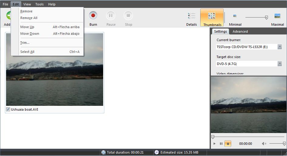The height and width of the screenshot is (156, 287).
Task: Switch to Details view icon
Action: coord(191,16)
